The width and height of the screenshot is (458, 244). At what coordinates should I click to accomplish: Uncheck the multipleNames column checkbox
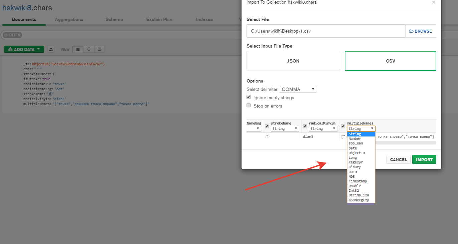tap(343, 126)
